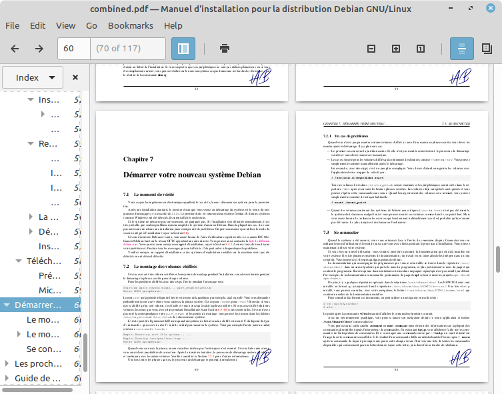The height and width of the screenshot is (394, 502).
Task: Collapse the selected 'Démarrer…' entry
Action: tap(7, 305)
